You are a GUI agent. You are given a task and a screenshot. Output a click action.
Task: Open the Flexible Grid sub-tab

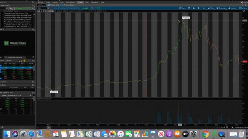pos(53,5)
